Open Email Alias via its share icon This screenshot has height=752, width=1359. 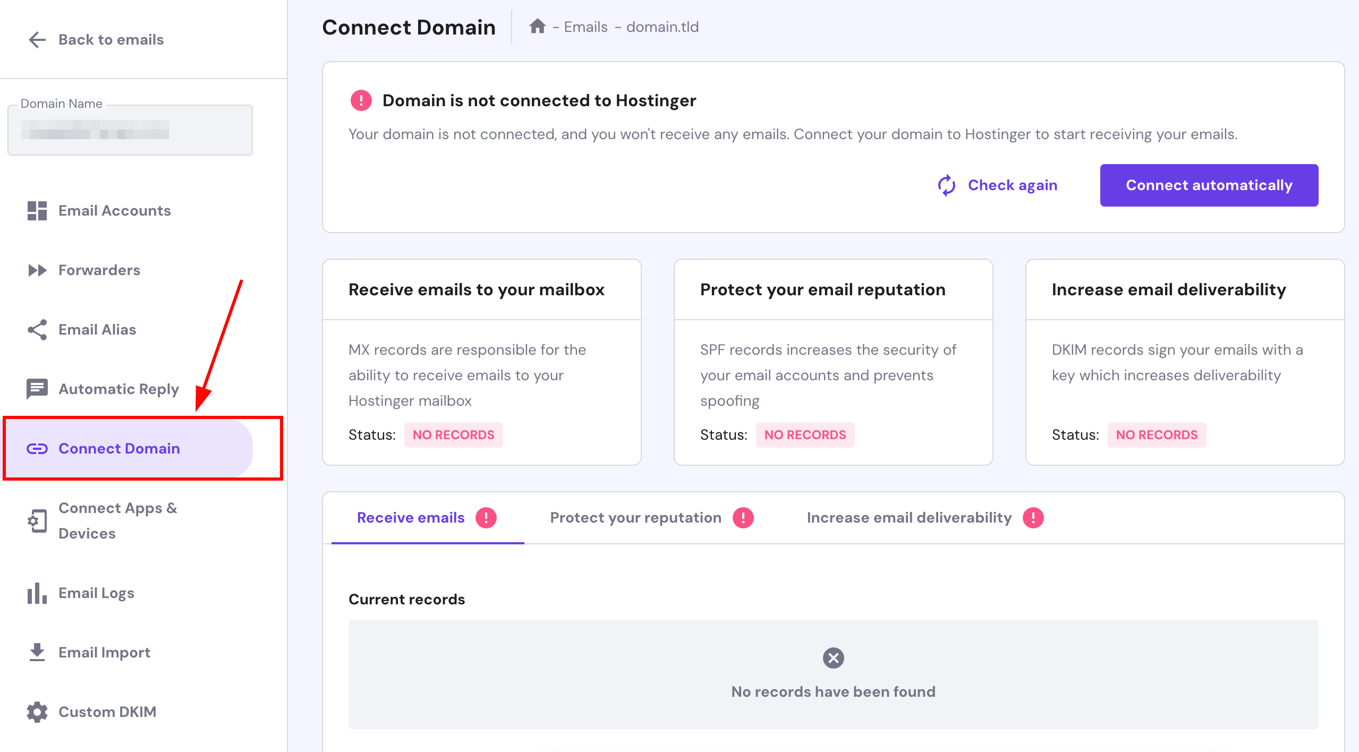pos(36,330)
